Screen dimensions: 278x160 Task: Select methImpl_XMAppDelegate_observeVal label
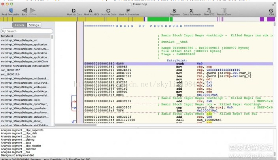point(25,96)
